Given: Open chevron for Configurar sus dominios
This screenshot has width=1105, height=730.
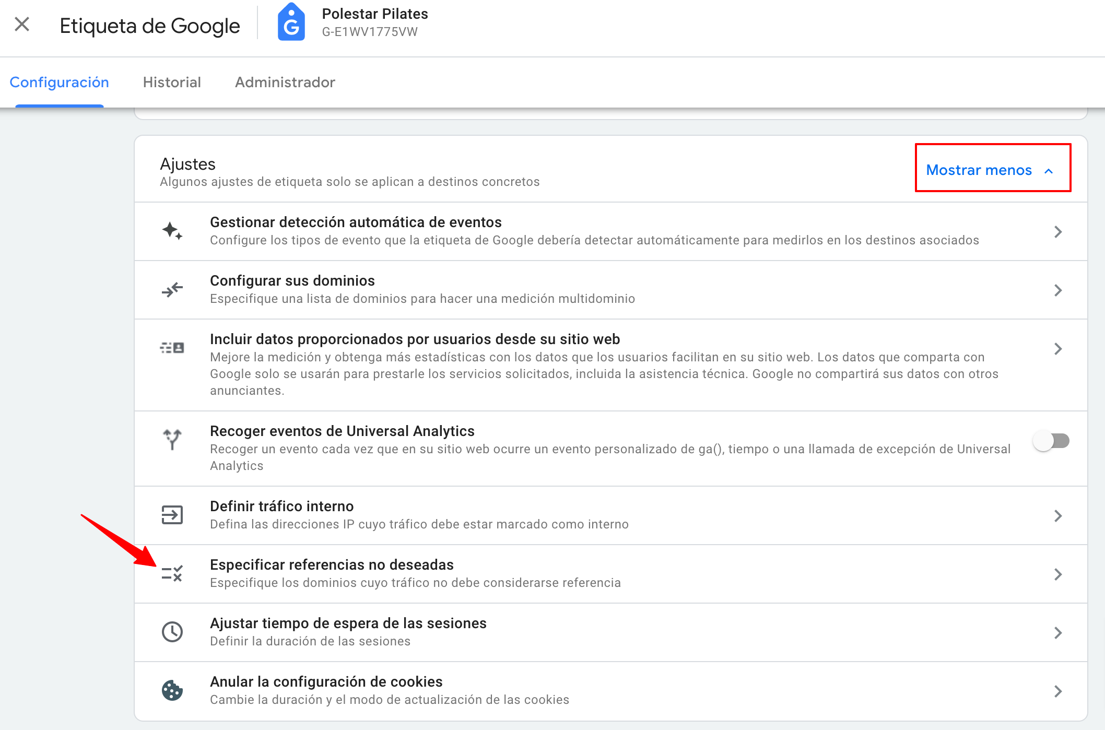Looking at the screenshot, I should pyautogui.click(x=1058, y=290).
